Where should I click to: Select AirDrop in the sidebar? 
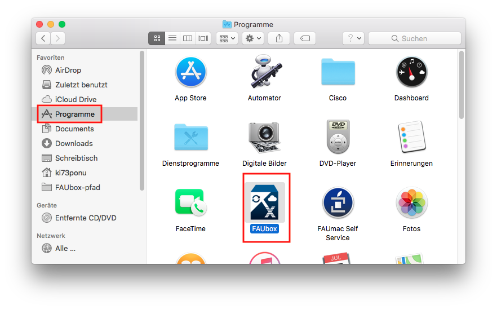[85, 70]
